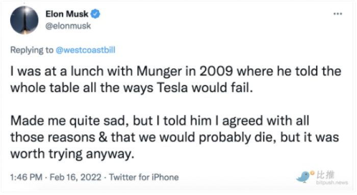Click the ampersand symbol in the tweet

(103, 137)
